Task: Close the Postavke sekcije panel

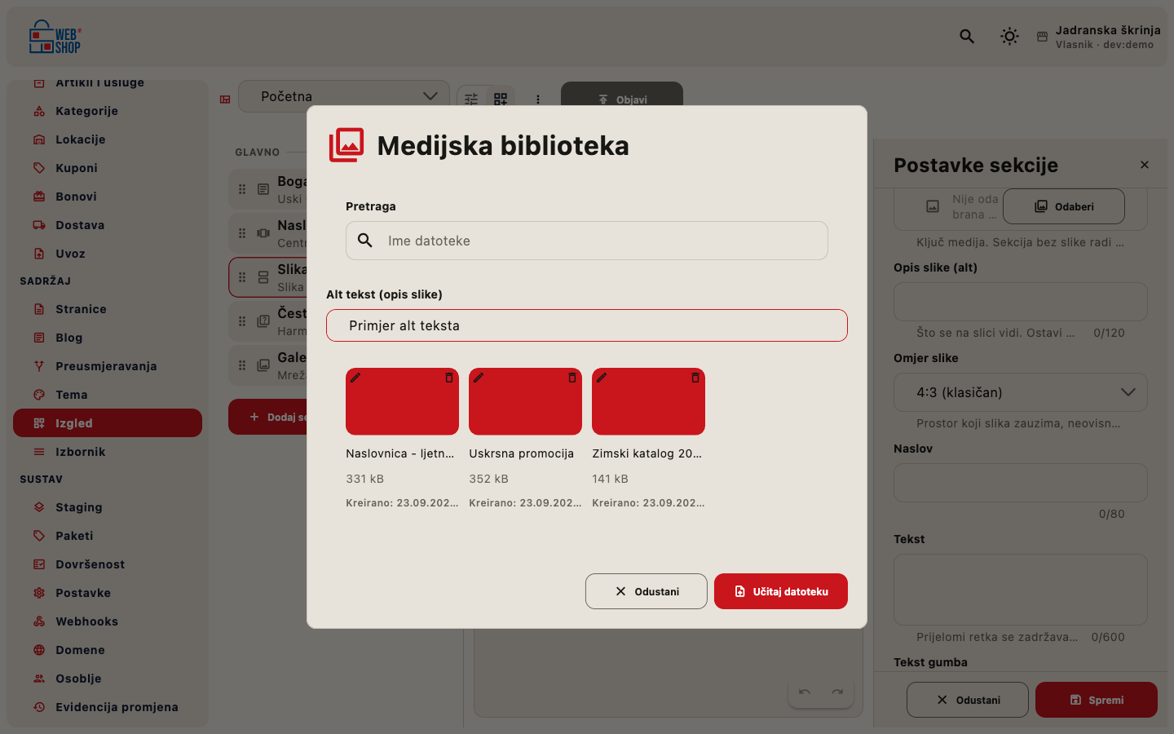Action: click(1145, 165)
